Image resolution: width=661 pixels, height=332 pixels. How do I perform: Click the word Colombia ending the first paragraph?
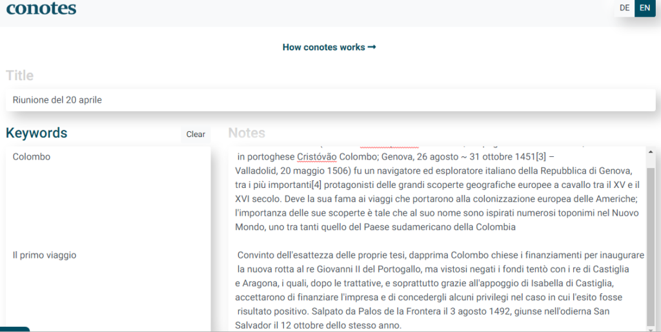[496, 227]
